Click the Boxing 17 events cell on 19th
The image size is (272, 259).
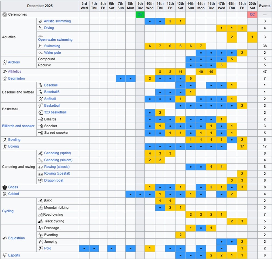point(242,146)
